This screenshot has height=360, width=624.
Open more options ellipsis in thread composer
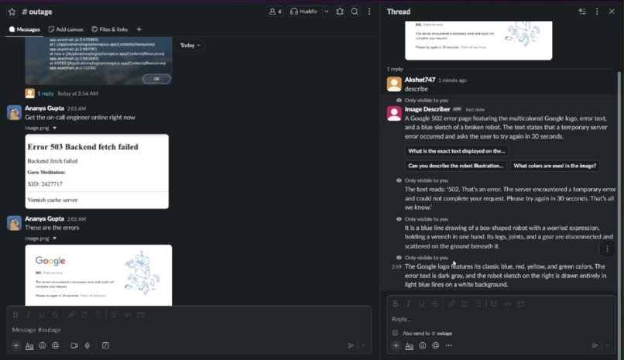[449, 346]
